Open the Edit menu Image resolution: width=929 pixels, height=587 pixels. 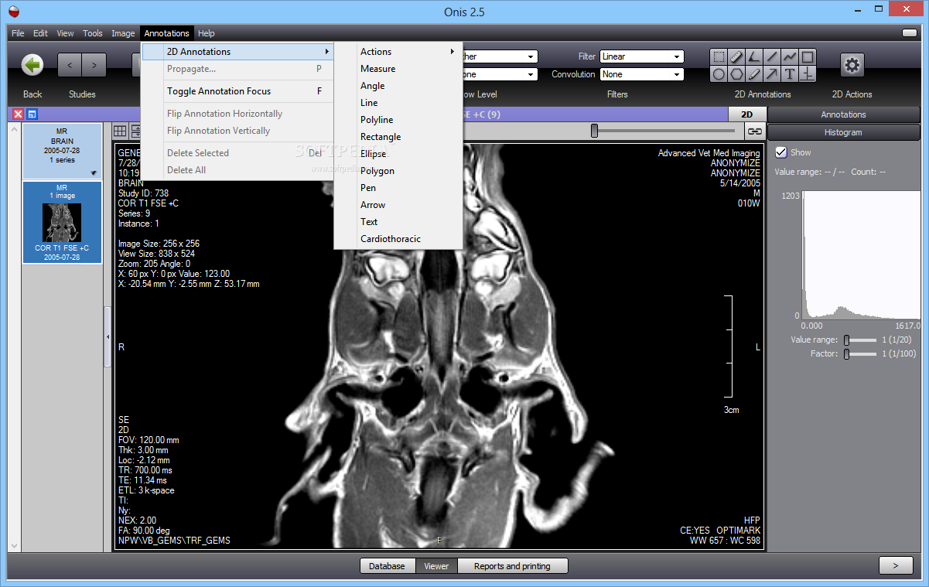pos(40,33)
